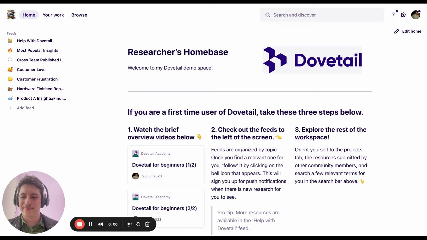This screenshot has width=427, height=240.
Task: Click the rewind recording button
Action: pyautogui.click(x=100, y=224)
